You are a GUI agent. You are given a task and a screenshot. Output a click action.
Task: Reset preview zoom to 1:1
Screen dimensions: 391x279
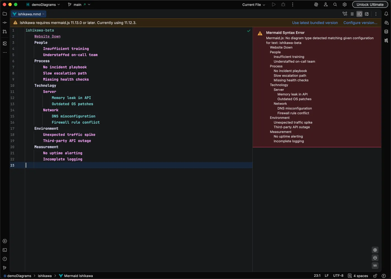pos(375,266)
